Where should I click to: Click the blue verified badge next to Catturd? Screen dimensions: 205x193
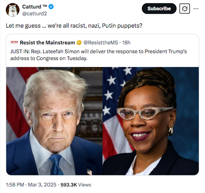(x=51, y=6)
